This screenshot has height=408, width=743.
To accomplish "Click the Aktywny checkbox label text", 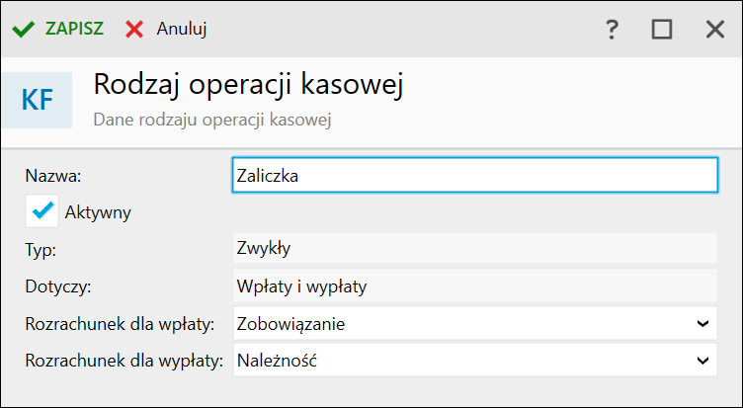I will (x=98, y=212).
